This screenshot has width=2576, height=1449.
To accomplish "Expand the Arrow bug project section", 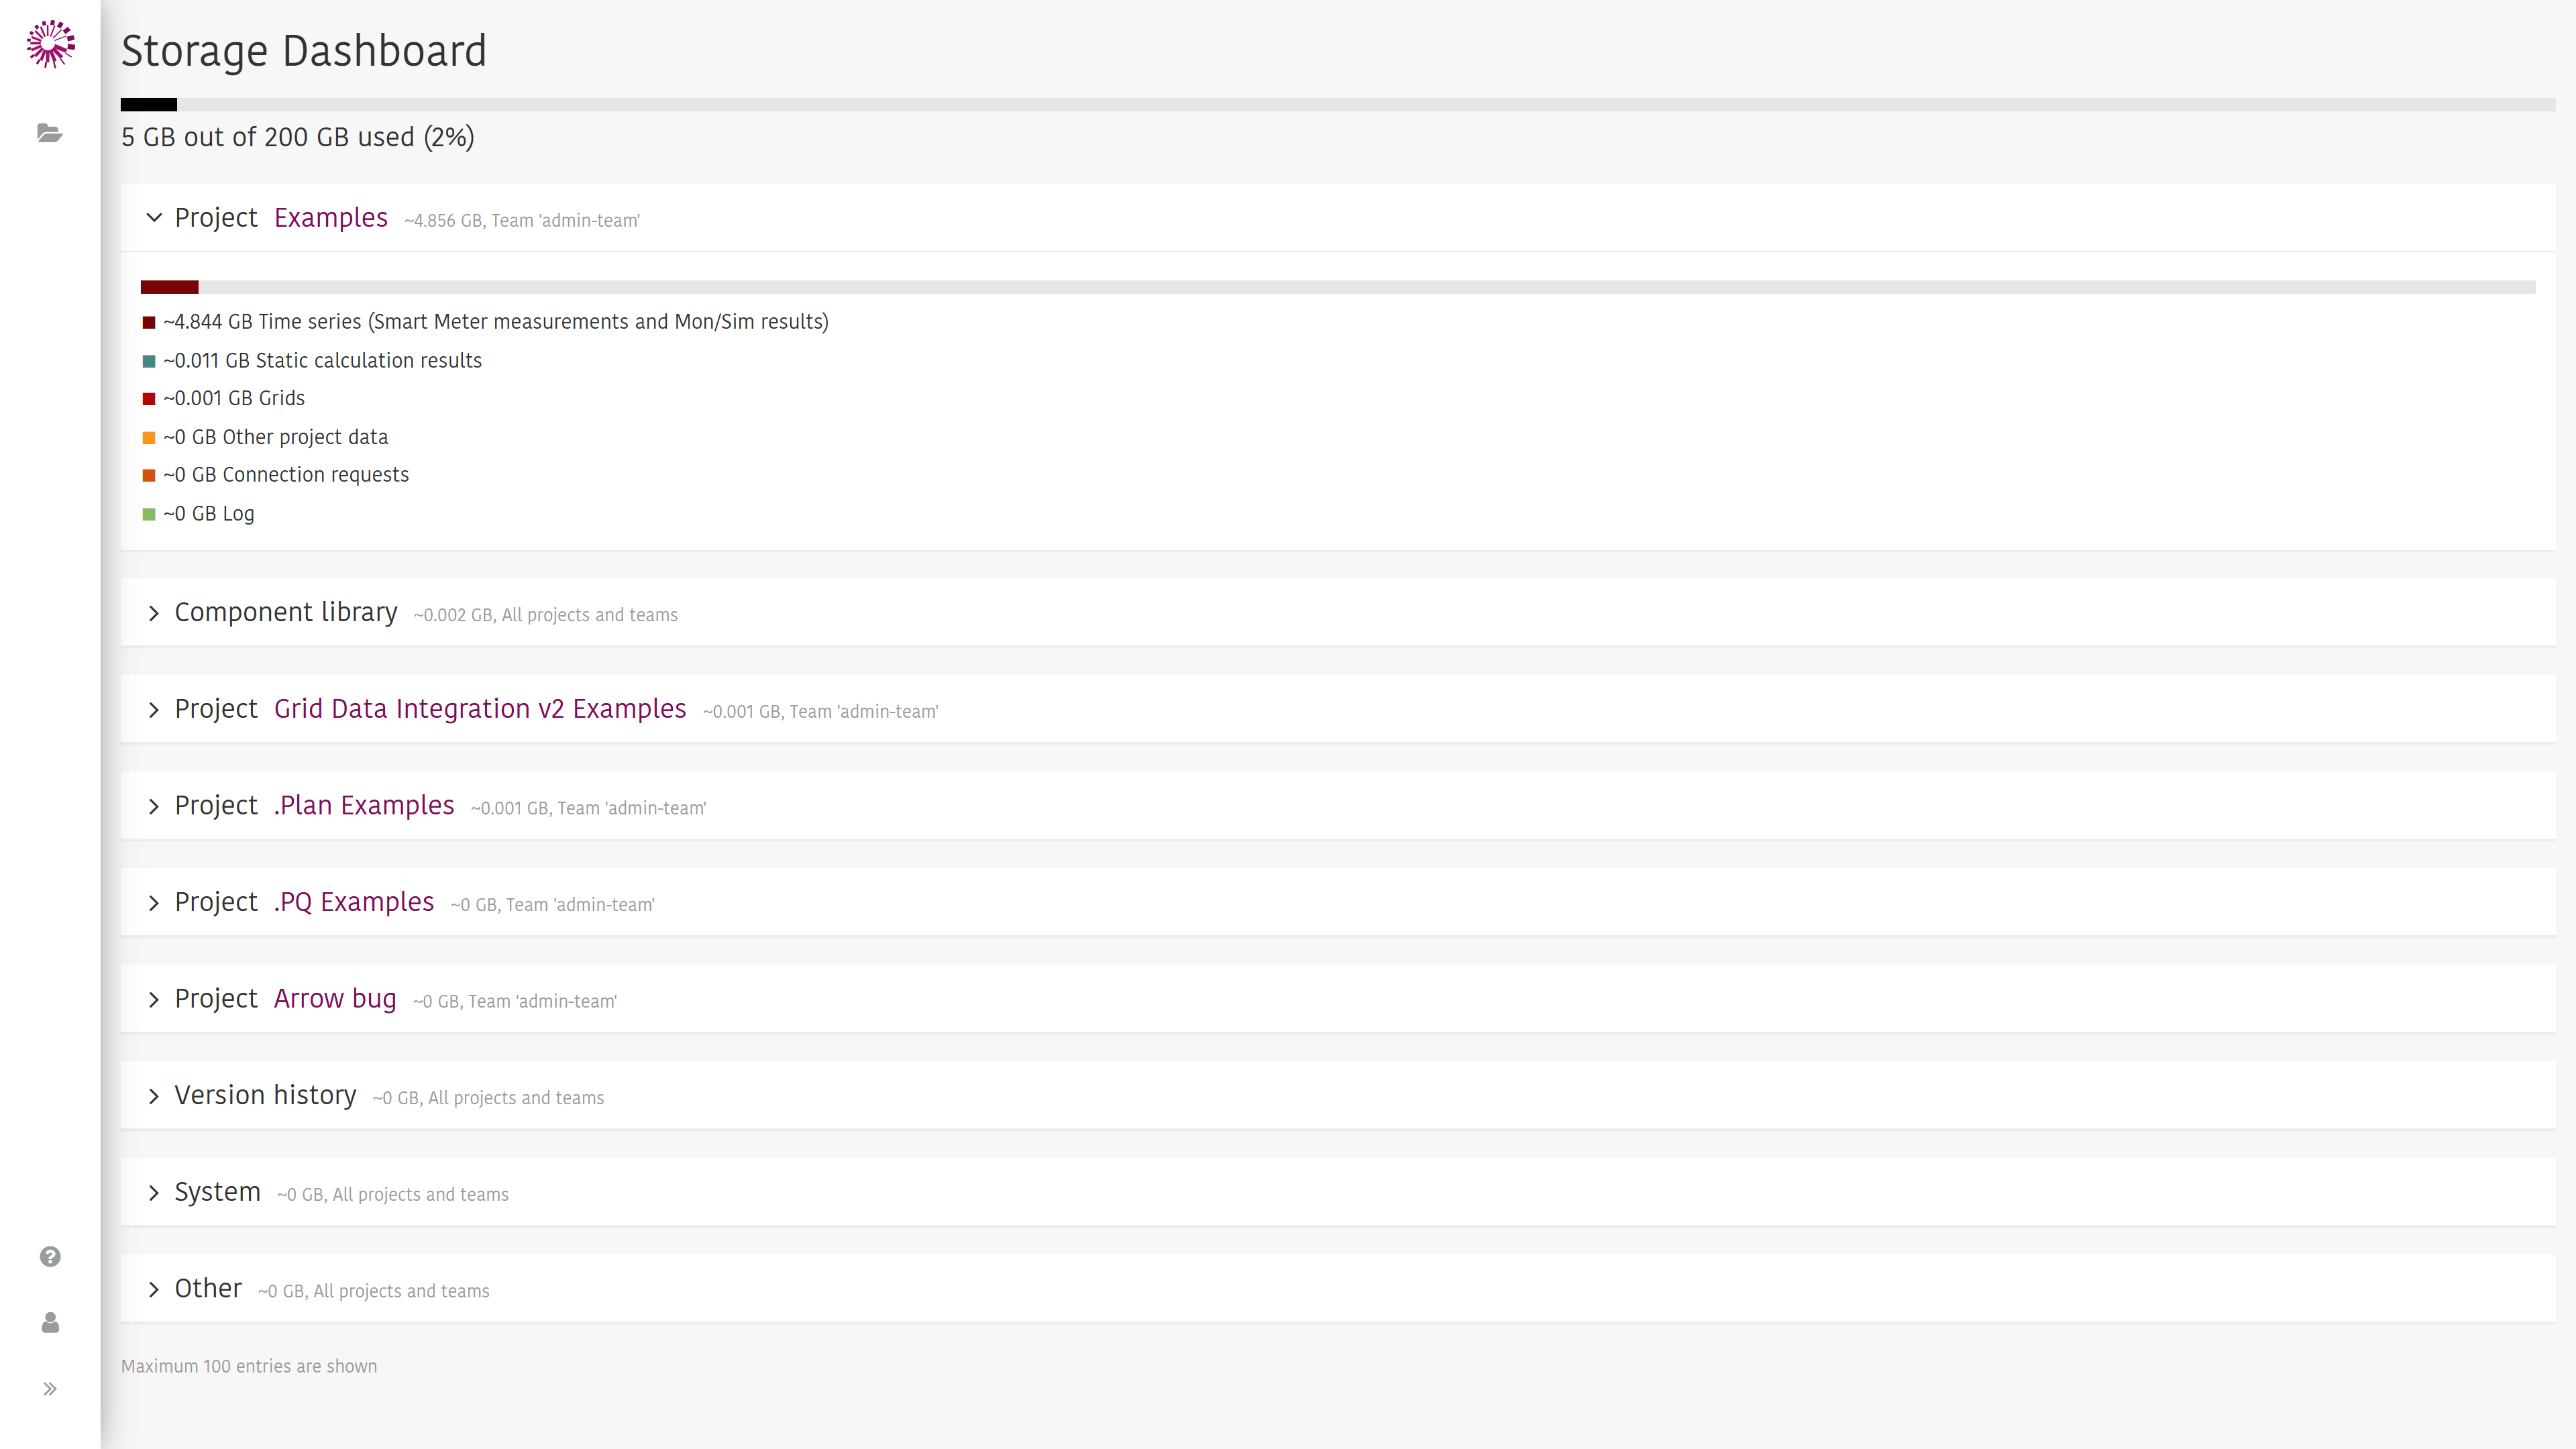I will 154,1000.
